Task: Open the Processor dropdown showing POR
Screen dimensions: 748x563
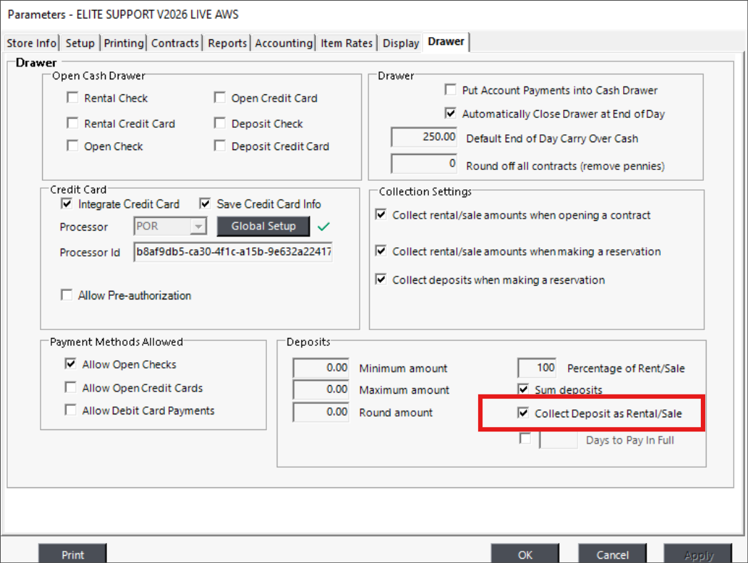Action: [199, 226]
